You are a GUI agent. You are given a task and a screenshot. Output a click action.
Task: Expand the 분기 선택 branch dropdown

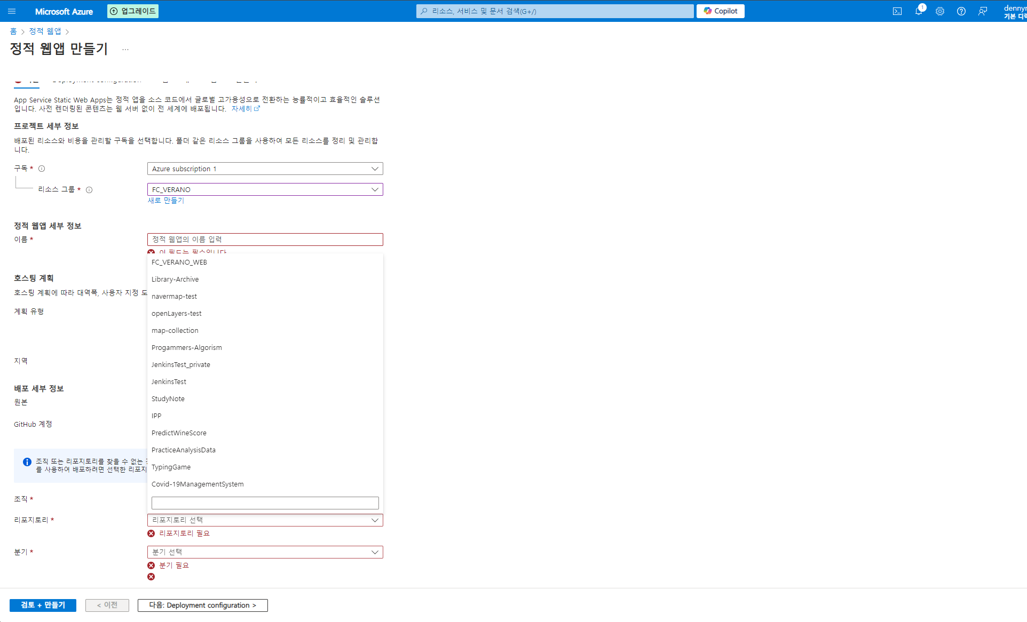[265, 552]
